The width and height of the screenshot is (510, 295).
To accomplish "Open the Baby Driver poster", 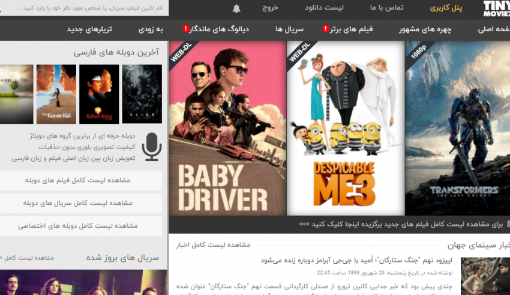I will pyautogui.click(x=227, y=128).
